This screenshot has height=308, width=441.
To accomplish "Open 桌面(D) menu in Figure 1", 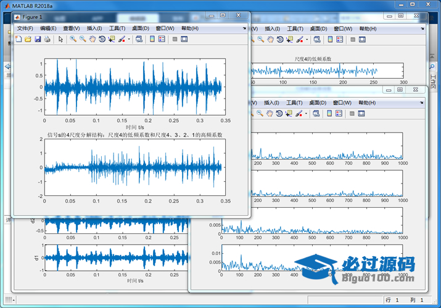I will tap(141, 28).
